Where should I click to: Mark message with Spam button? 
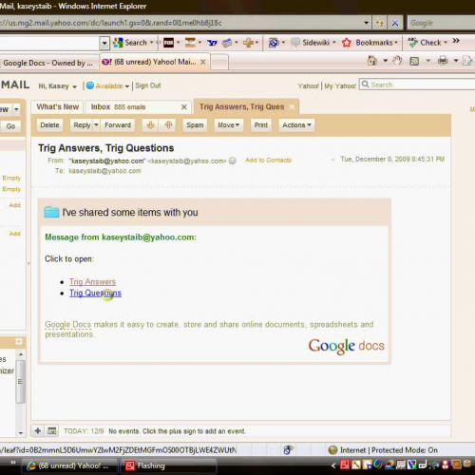click(195, 125)
